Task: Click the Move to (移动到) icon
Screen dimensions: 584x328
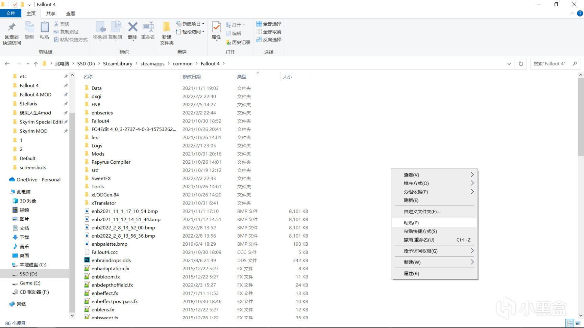Action: [x=100, y=27]
